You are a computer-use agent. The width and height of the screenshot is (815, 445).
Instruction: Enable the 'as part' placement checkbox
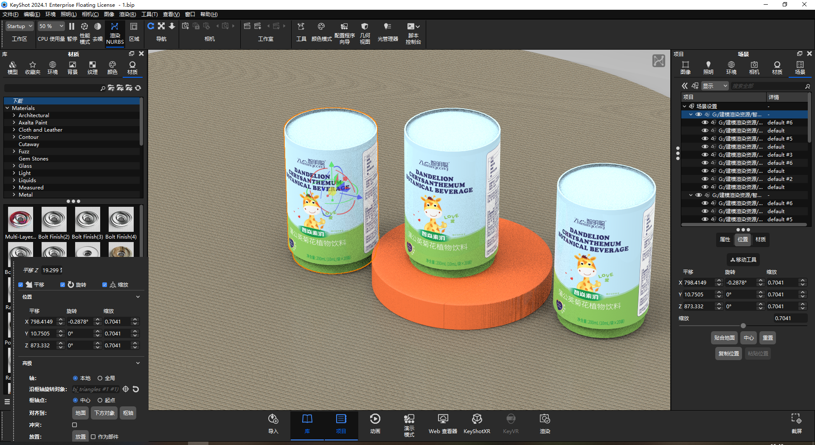(93, 437)
